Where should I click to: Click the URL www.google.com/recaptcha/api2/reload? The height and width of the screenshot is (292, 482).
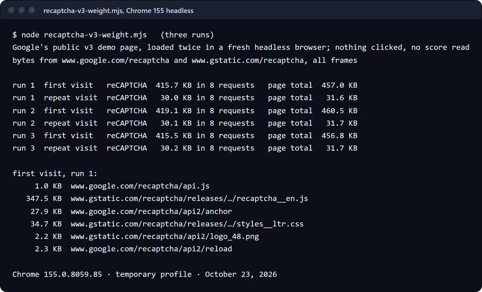point(151,249)
